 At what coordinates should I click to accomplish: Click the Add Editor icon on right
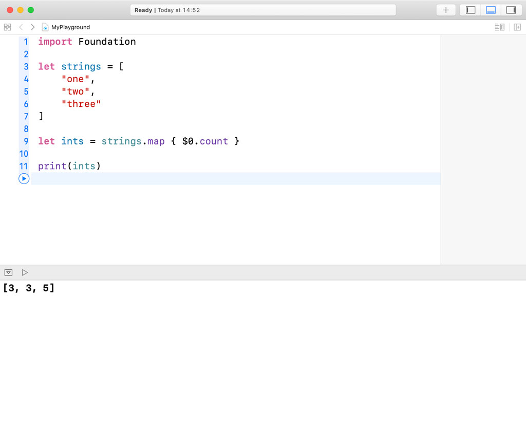[x=518, y=27]
